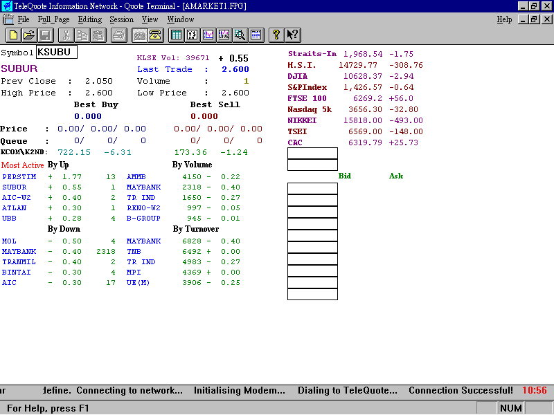Click the Straits-In index label
Viewport: 554px width, 415px height.
[312, 54]
